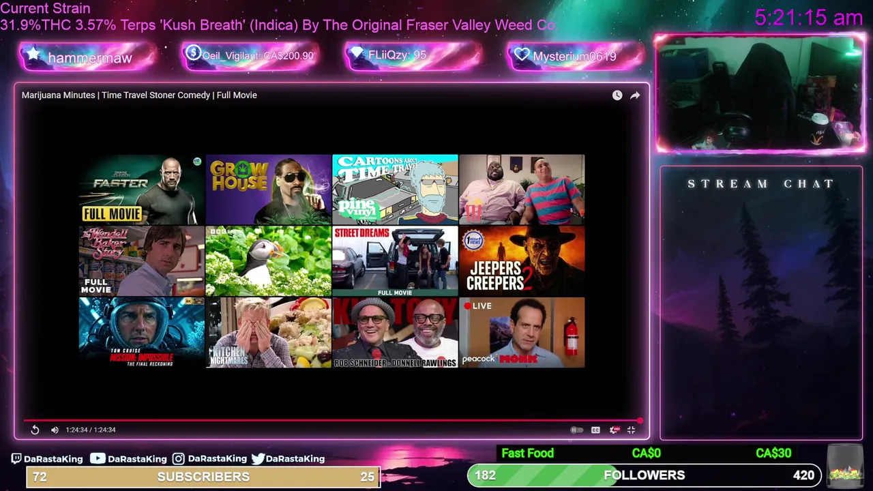Image resolution: width=873 pixels, height=491 pixels.
Task: Click the webcam feed overlay
Action: [760, 93]
